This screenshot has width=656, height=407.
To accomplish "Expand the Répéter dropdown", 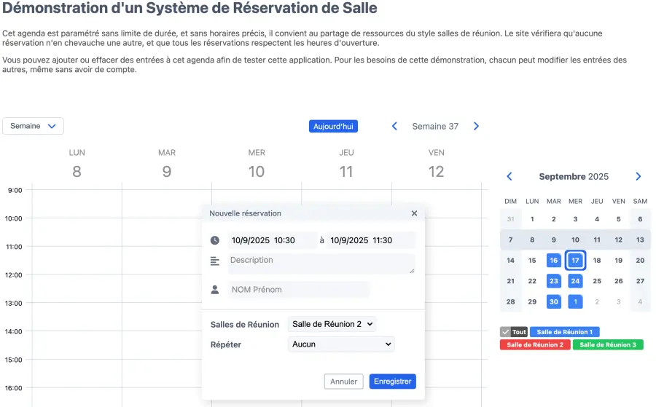I will [x=341, y=344].
